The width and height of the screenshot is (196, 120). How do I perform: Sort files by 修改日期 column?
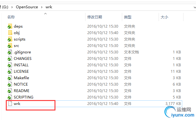pos(95,17)
